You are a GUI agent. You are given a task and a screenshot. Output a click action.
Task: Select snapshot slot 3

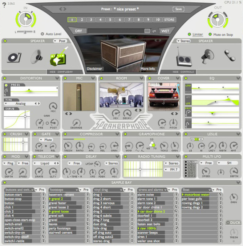click(x=91, y=20)
